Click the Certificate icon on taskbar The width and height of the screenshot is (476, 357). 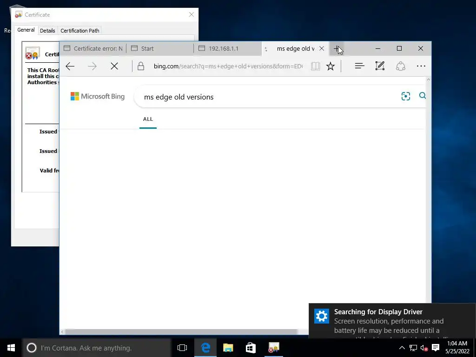click(273, 348)
